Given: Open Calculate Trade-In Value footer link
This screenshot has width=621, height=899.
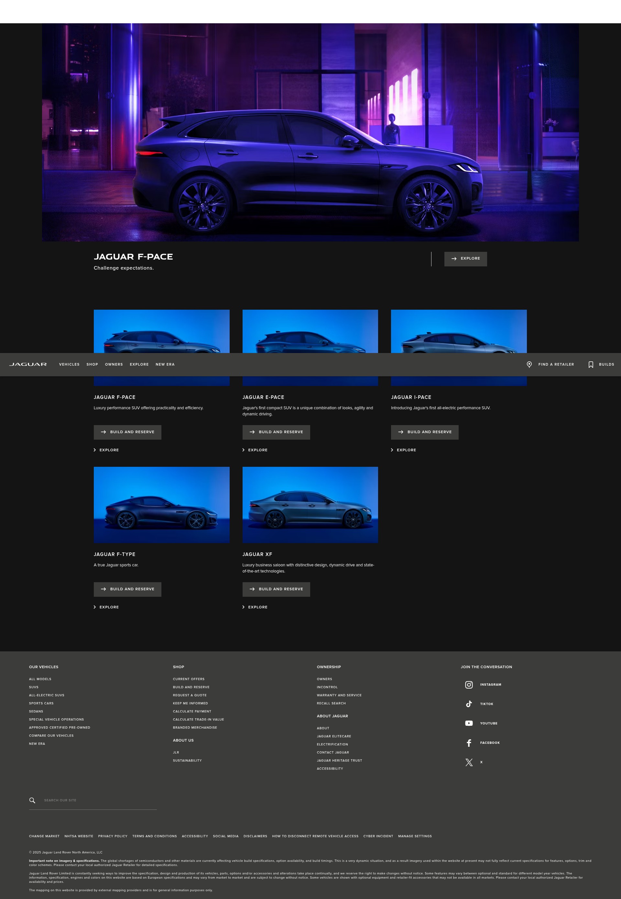Looking at the screenshot, I should tap(199, 719).
